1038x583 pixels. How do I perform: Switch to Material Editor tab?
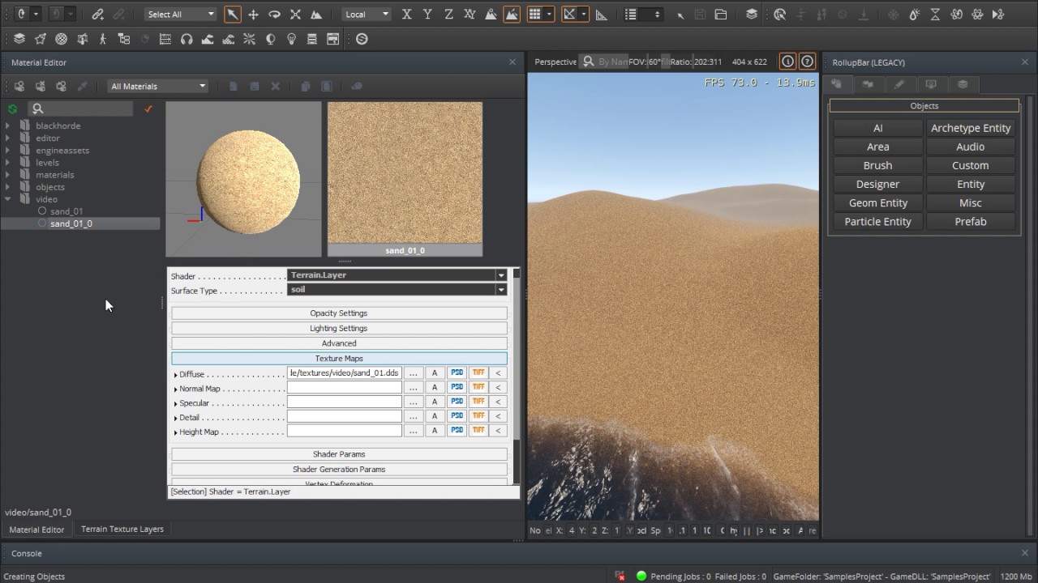click(x=36, y=530)
